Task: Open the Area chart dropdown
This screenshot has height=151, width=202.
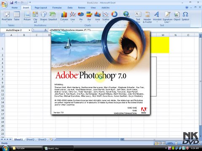Action: 98,17
